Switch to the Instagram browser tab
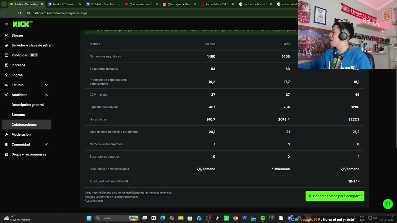397x223 pixels. (179, 4)
